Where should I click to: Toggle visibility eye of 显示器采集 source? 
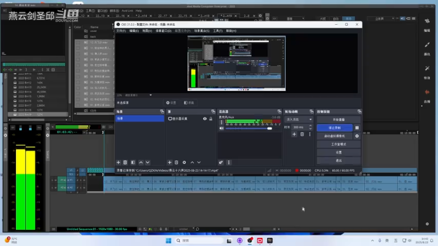tap(205, 119)
